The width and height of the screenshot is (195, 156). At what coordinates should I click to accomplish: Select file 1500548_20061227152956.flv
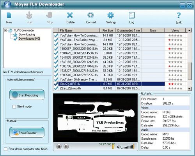click(79, 75)
